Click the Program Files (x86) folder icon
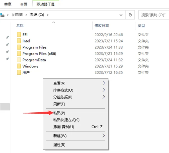This screenshot has height=153, width=169. [x=19, y=54]
